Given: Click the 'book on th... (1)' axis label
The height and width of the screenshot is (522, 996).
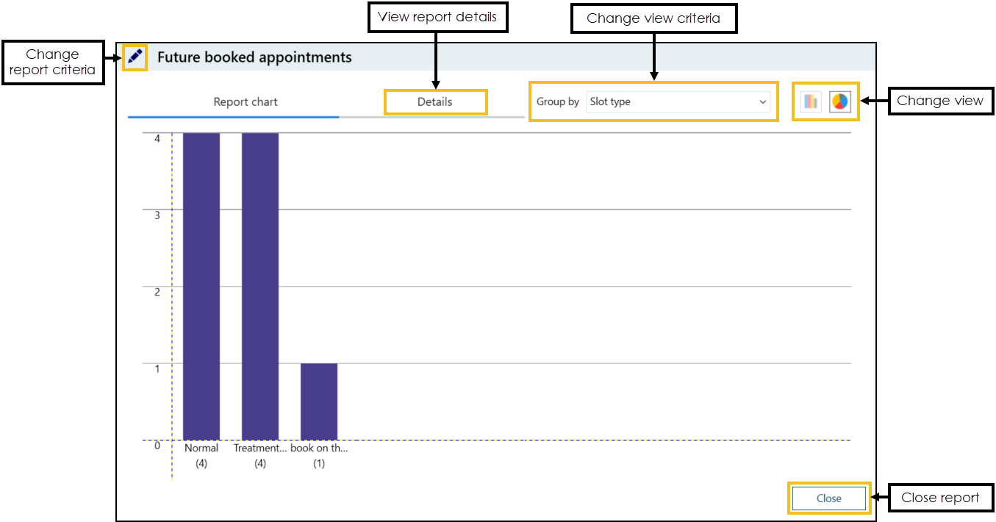Looking at the screenshot, I should pos(319,455).
